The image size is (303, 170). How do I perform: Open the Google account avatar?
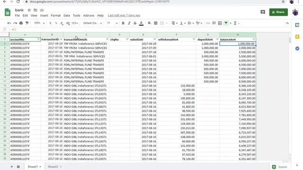(295, 12)
